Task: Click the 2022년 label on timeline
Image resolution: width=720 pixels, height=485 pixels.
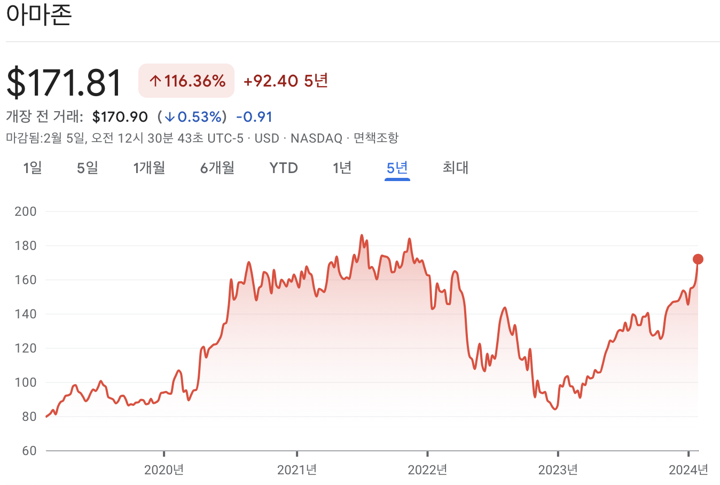Action: [427, 470]
